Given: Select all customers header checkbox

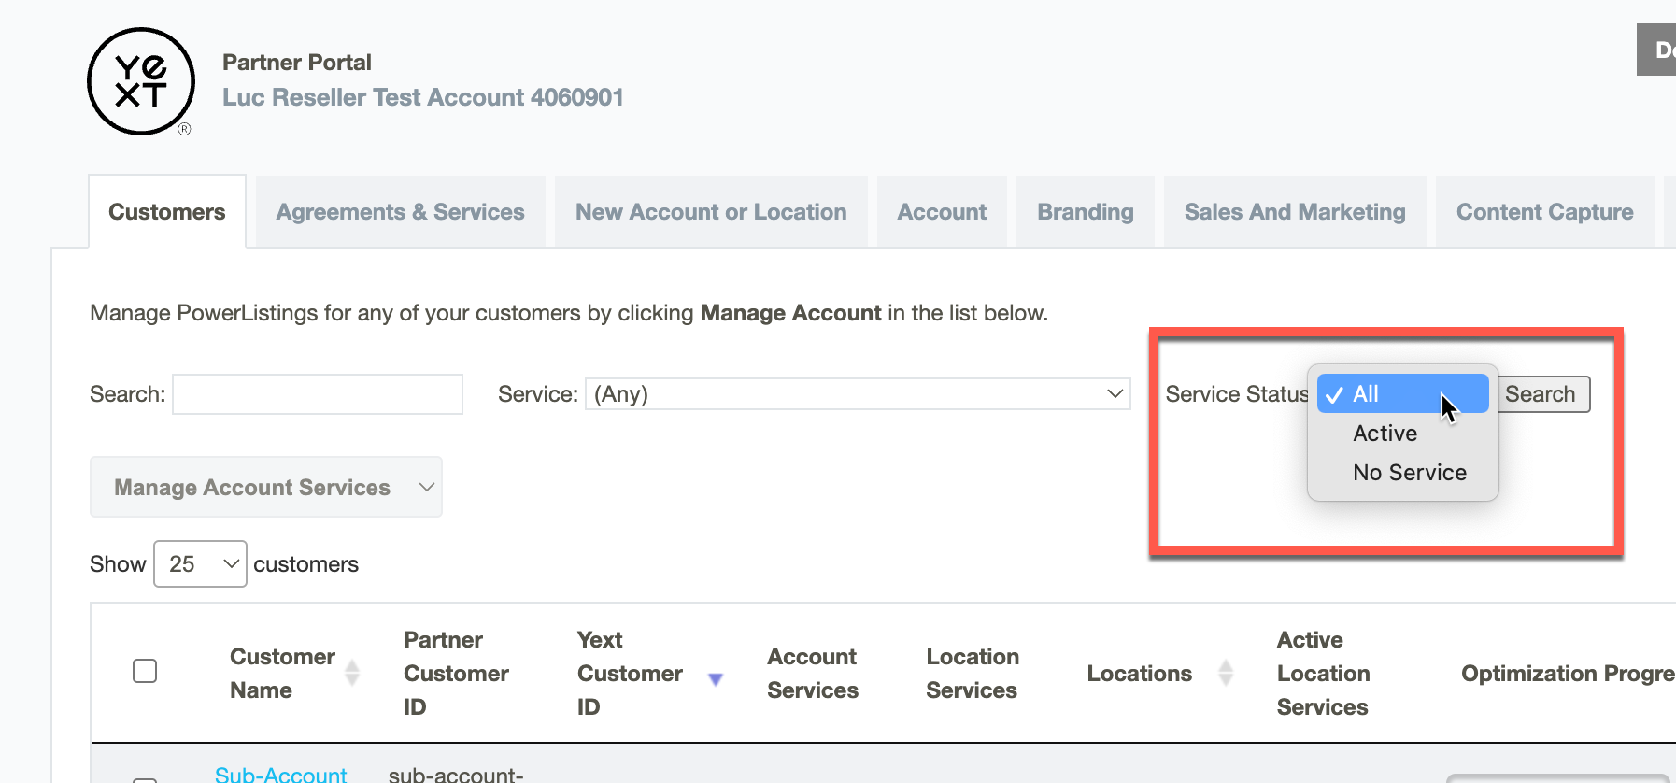Looking at the screenshot, I should pyautogui.click(x=145, y=671).
